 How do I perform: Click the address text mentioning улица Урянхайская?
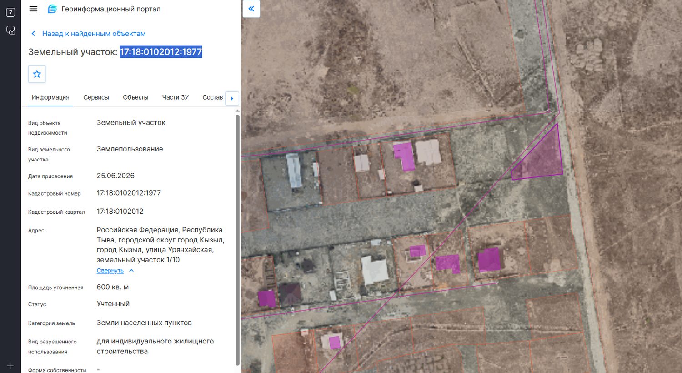[x=160, y=245]
